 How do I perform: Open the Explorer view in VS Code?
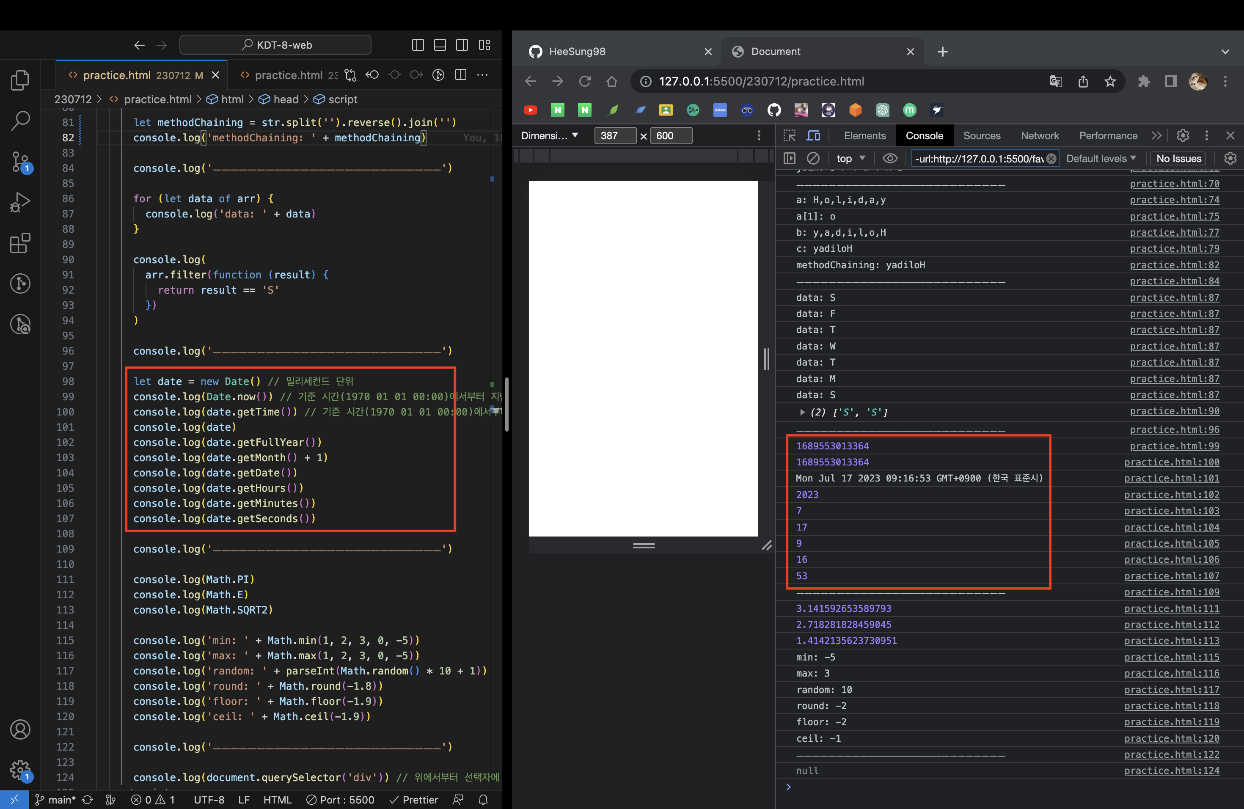tap(20, 80)
